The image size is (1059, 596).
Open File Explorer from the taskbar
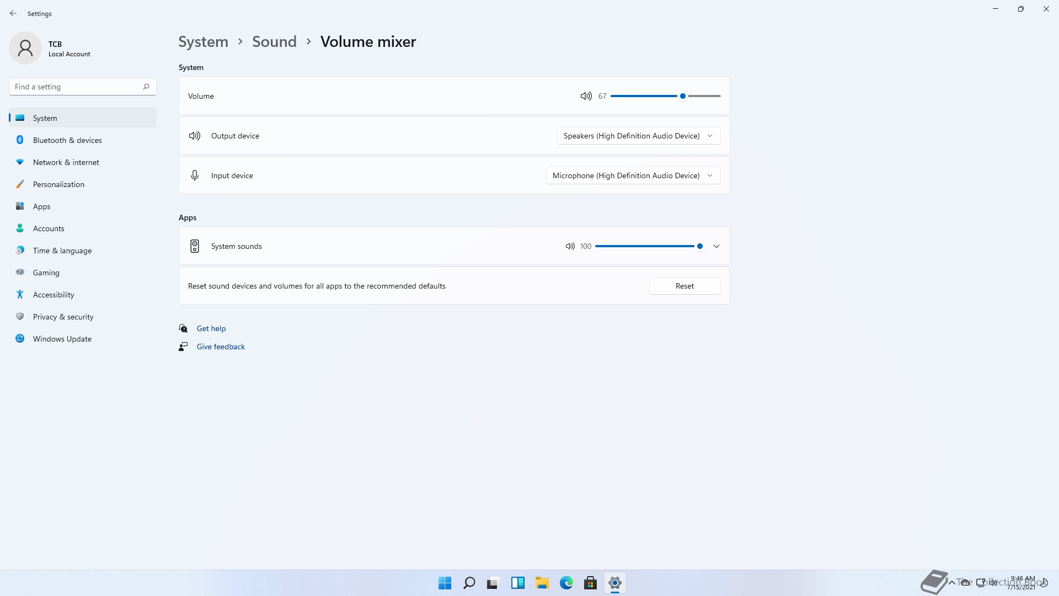tap(542, 583)
